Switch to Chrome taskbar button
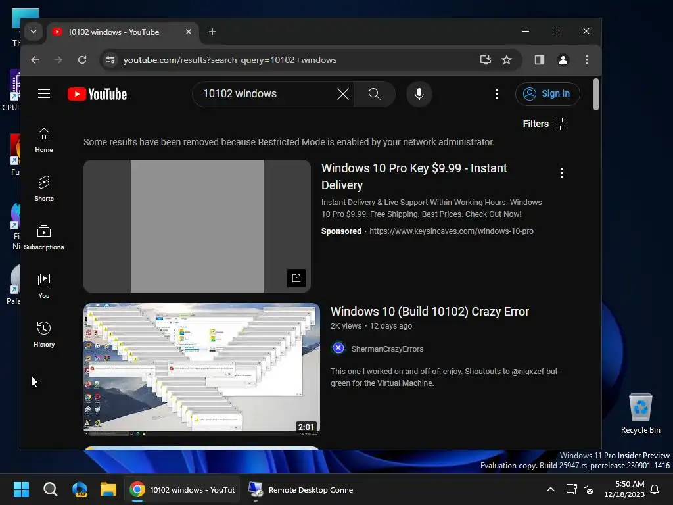 (x=183, y=489)
